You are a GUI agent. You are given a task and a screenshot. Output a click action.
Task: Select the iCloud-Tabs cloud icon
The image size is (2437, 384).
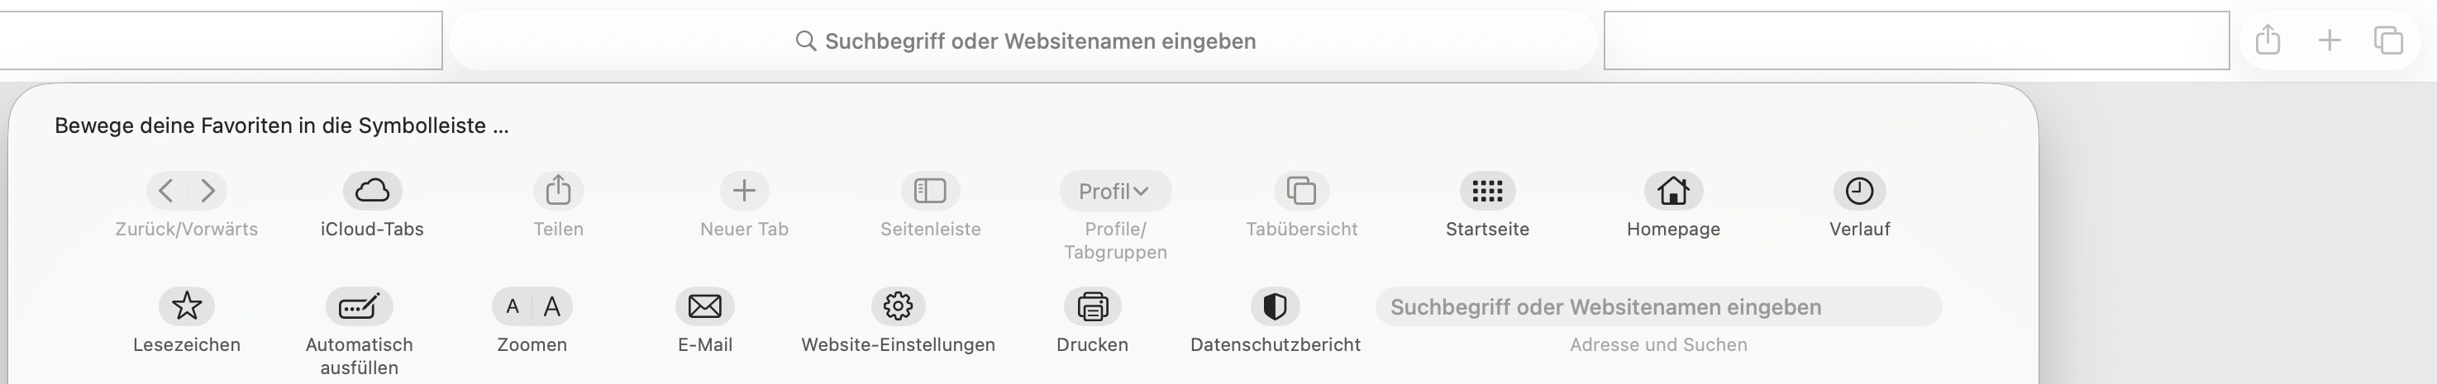pos(372,191)
